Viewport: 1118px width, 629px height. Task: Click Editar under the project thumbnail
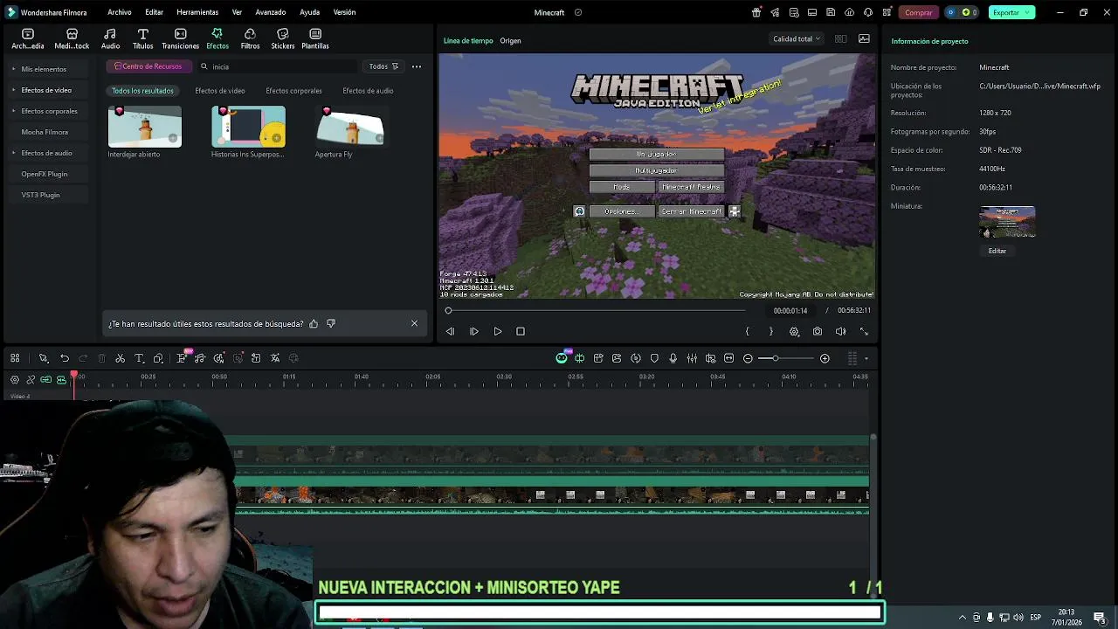pyautogui.click(x=997, y=251)
